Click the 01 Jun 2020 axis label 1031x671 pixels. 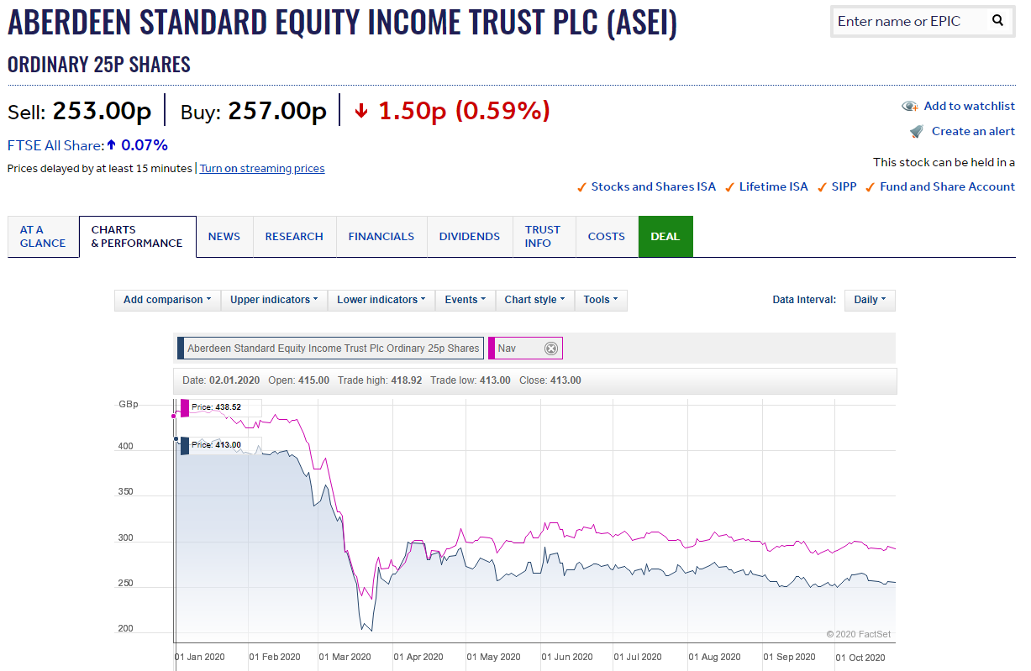(x=567, y=657)
